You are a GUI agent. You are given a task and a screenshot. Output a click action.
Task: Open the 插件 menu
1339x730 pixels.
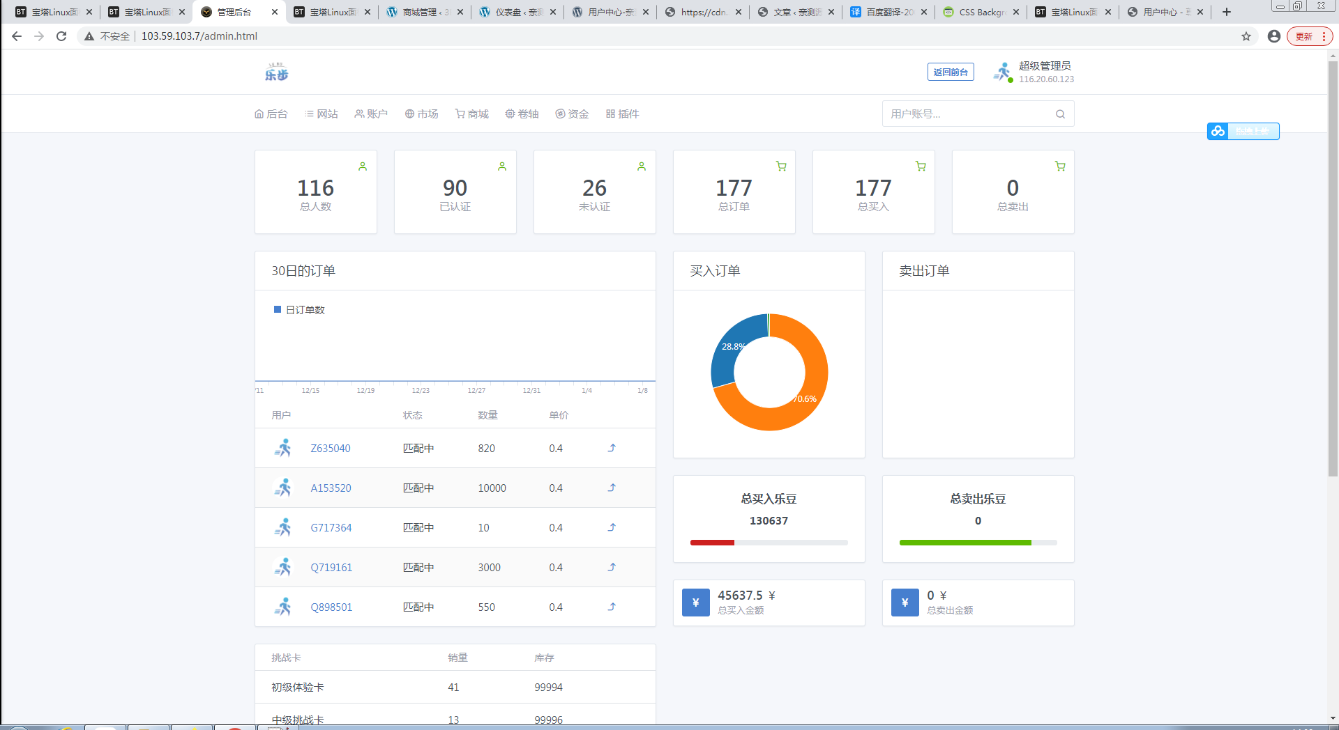tap(623, 114)
